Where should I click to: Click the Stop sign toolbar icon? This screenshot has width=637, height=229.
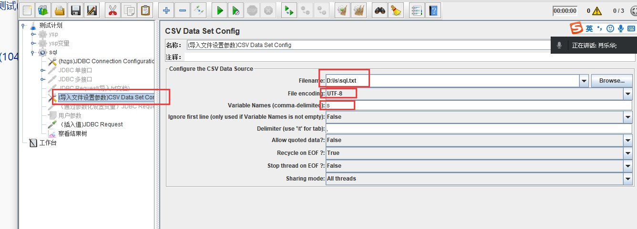252,10
